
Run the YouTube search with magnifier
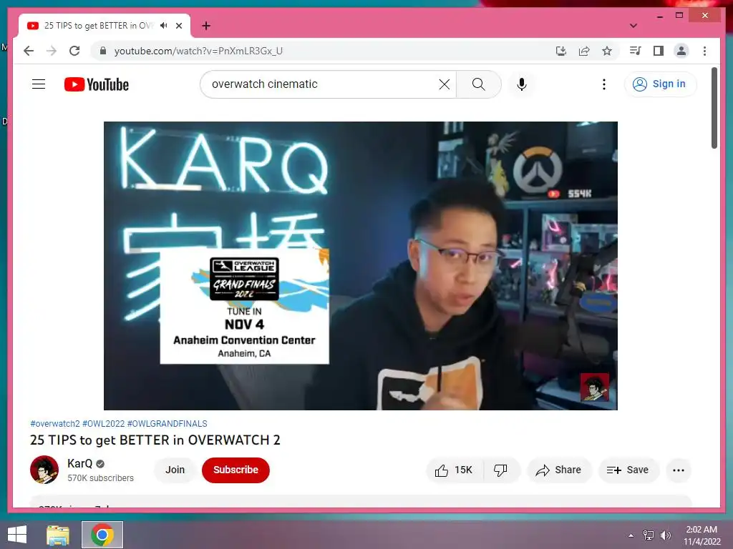479,84
